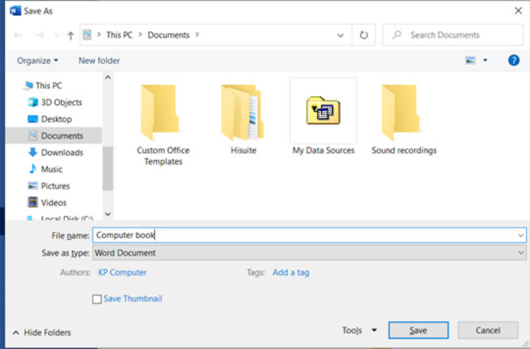Open the Hisuite folder
Screen dimensions: 530x349
[243, 113]
